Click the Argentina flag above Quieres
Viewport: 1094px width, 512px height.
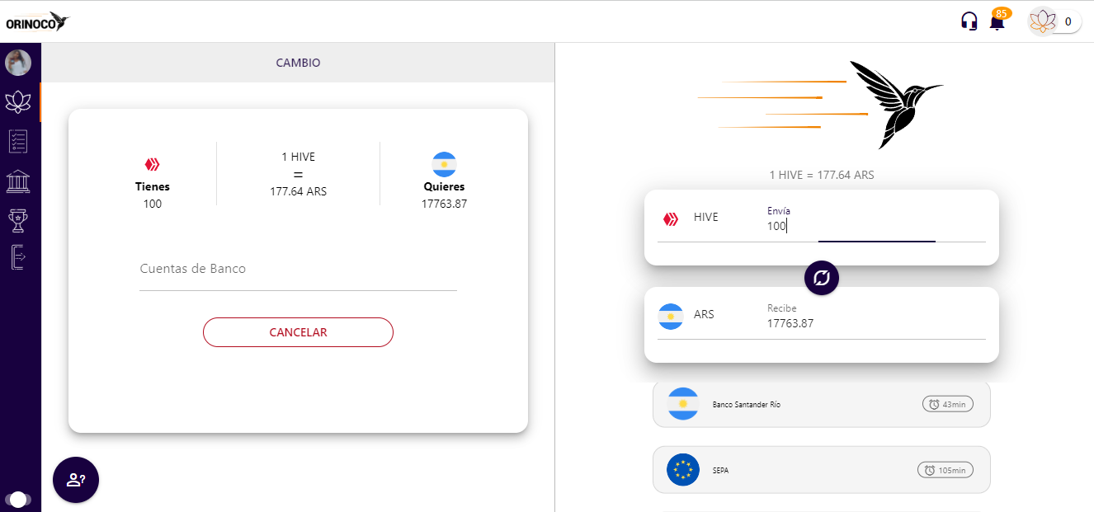pos(444,164)
